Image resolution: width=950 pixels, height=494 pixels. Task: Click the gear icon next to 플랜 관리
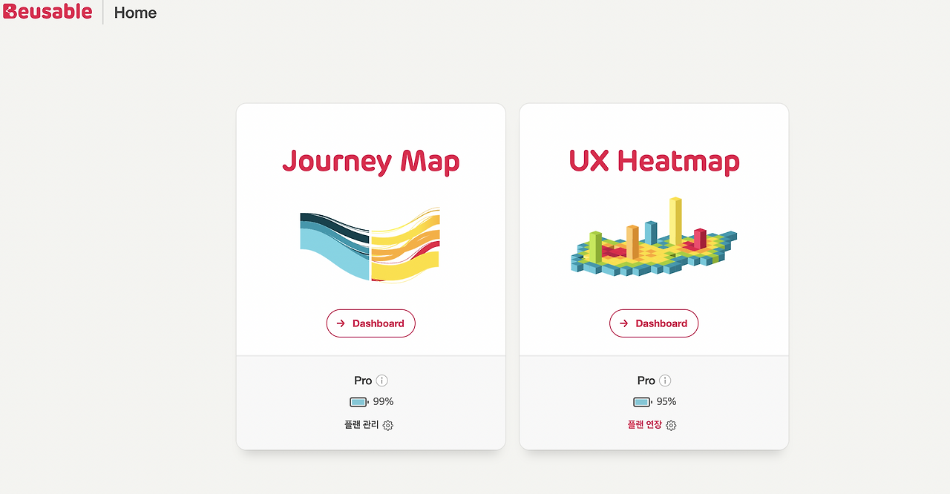(x=388, y=426)
